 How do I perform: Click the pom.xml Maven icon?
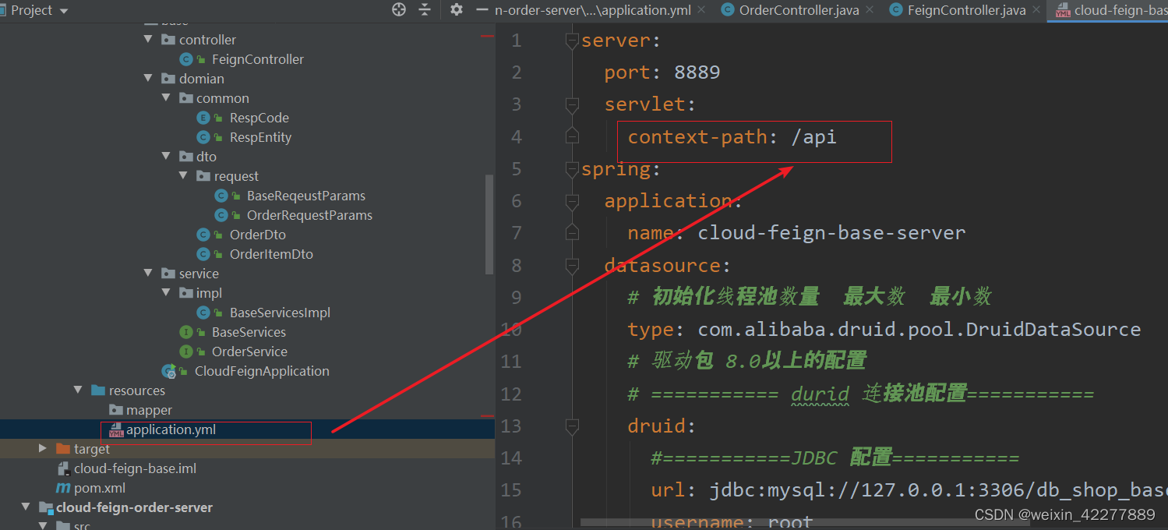(x=63, y=488)
